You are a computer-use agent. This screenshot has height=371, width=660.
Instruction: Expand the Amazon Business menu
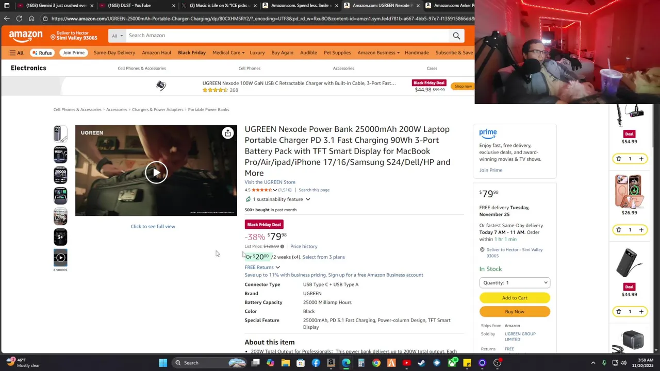378,53
